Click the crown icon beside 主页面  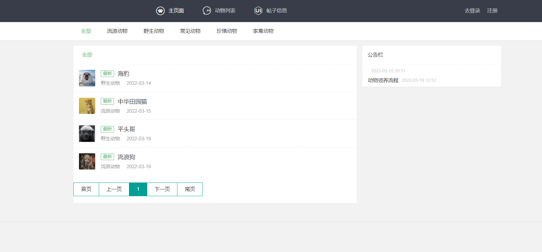[160, 11]
